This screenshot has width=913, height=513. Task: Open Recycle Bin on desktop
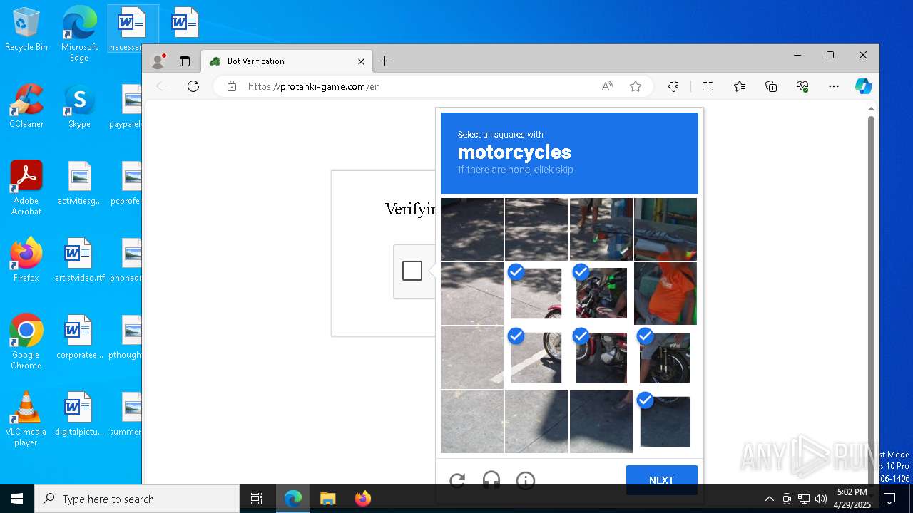point(26,30)
